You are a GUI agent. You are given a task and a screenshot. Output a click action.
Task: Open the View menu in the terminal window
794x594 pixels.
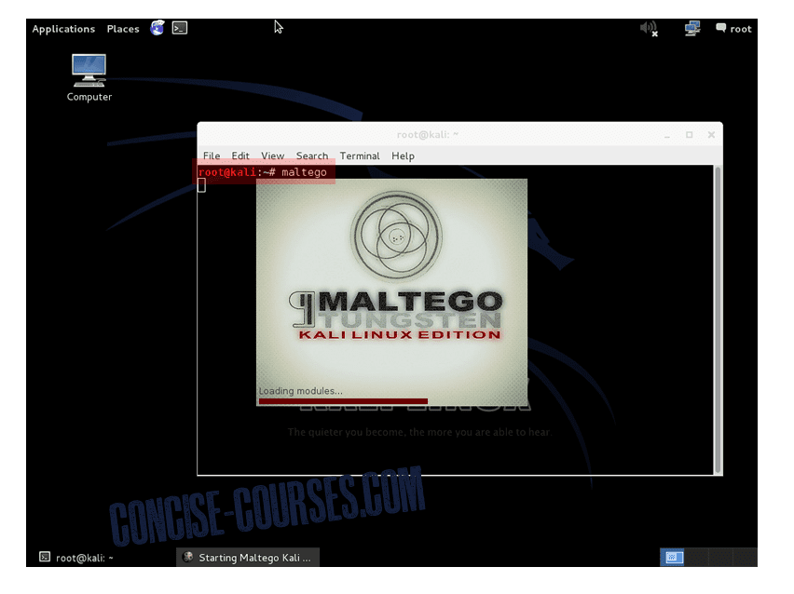(272, 155)
